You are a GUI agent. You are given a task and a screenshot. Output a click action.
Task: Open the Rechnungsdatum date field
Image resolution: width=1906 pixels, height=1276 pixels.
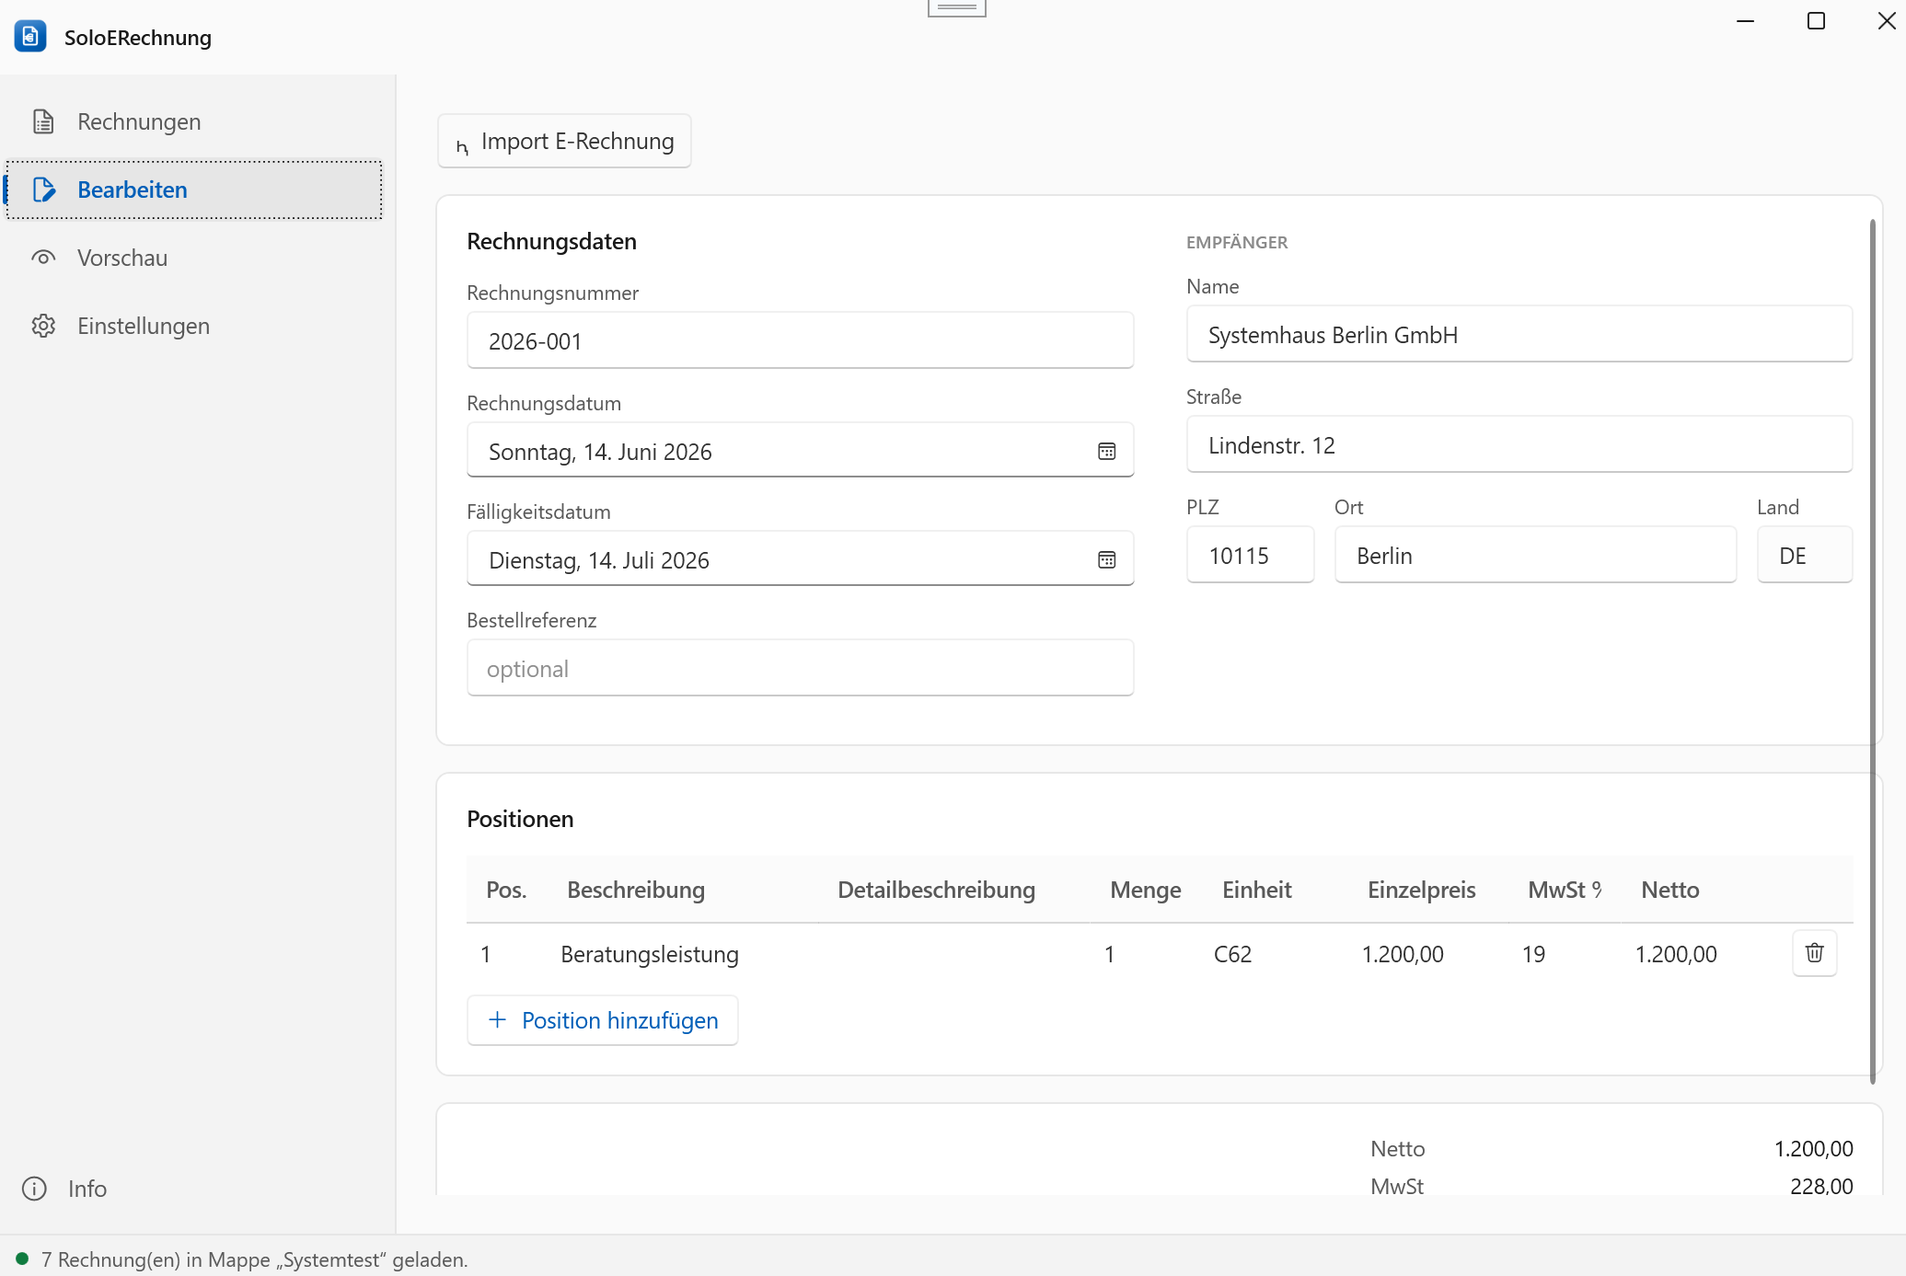800,451
